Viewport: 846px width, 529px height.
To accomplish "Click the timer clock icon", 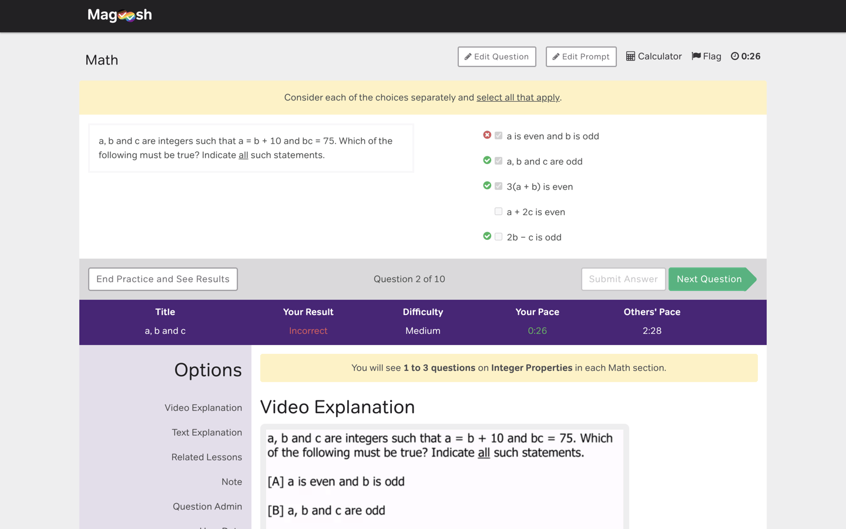I will (734, 56).
